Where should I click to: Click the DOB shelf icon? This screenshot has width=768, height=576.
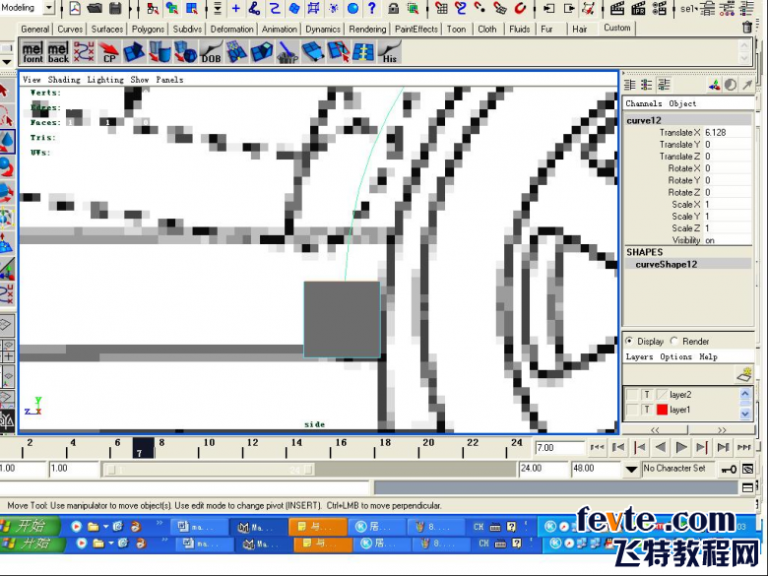coord(211,52)
